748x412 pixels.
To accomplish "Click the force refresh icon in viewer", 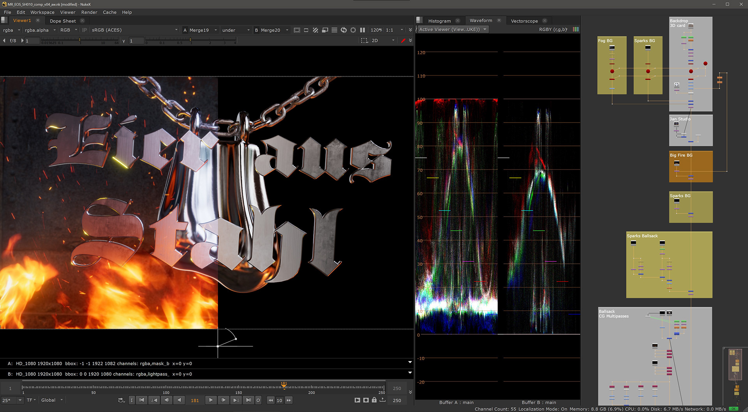I will tap(344, 30).
